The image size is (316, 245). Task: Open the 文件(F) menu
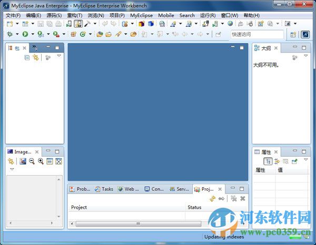coord(13,15)
